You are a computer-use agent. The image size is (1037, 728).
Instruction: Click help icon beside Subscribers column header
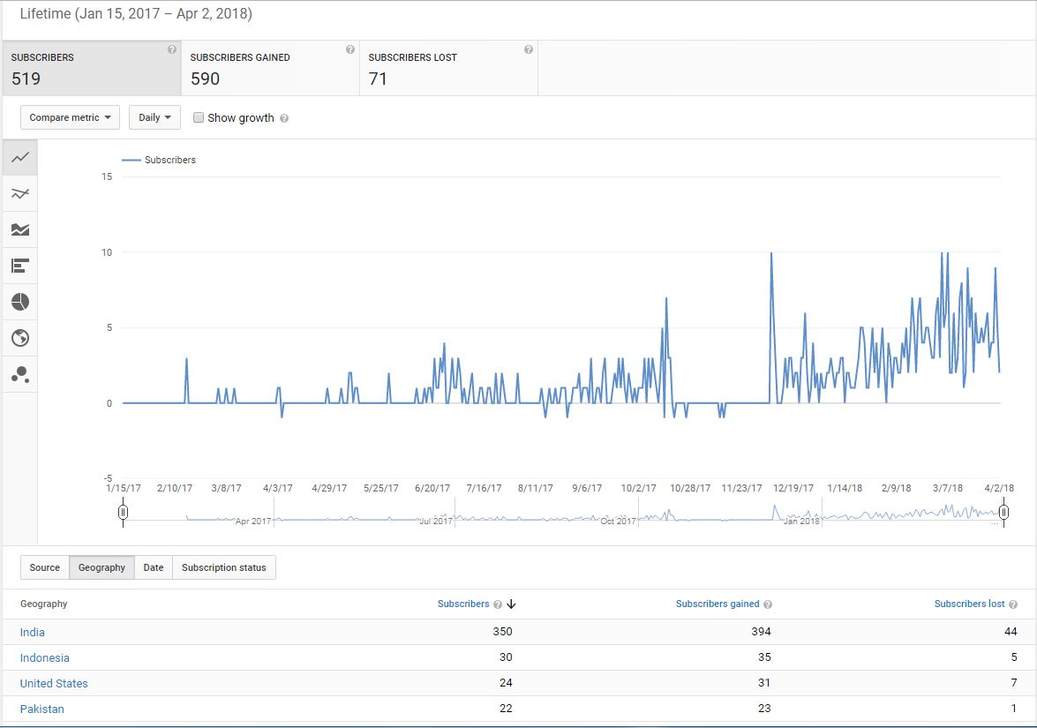pyautogui.click(x=498, y=604)
